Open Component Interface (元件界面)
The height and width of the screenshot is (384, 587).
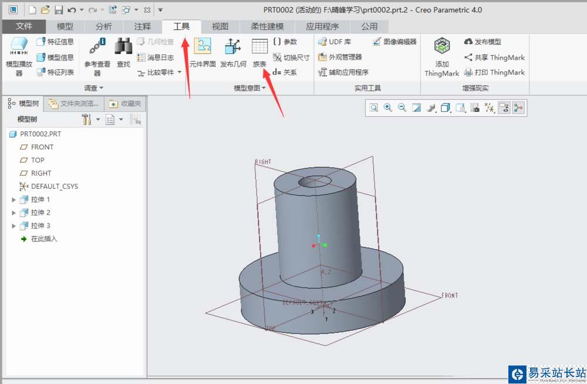click(203, 53)
